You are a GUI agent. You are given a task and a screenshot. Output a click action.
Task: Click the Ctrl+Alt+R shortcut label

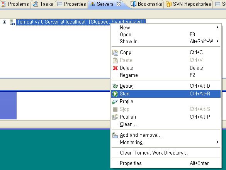pyautogui.click(x=200, y=94)
